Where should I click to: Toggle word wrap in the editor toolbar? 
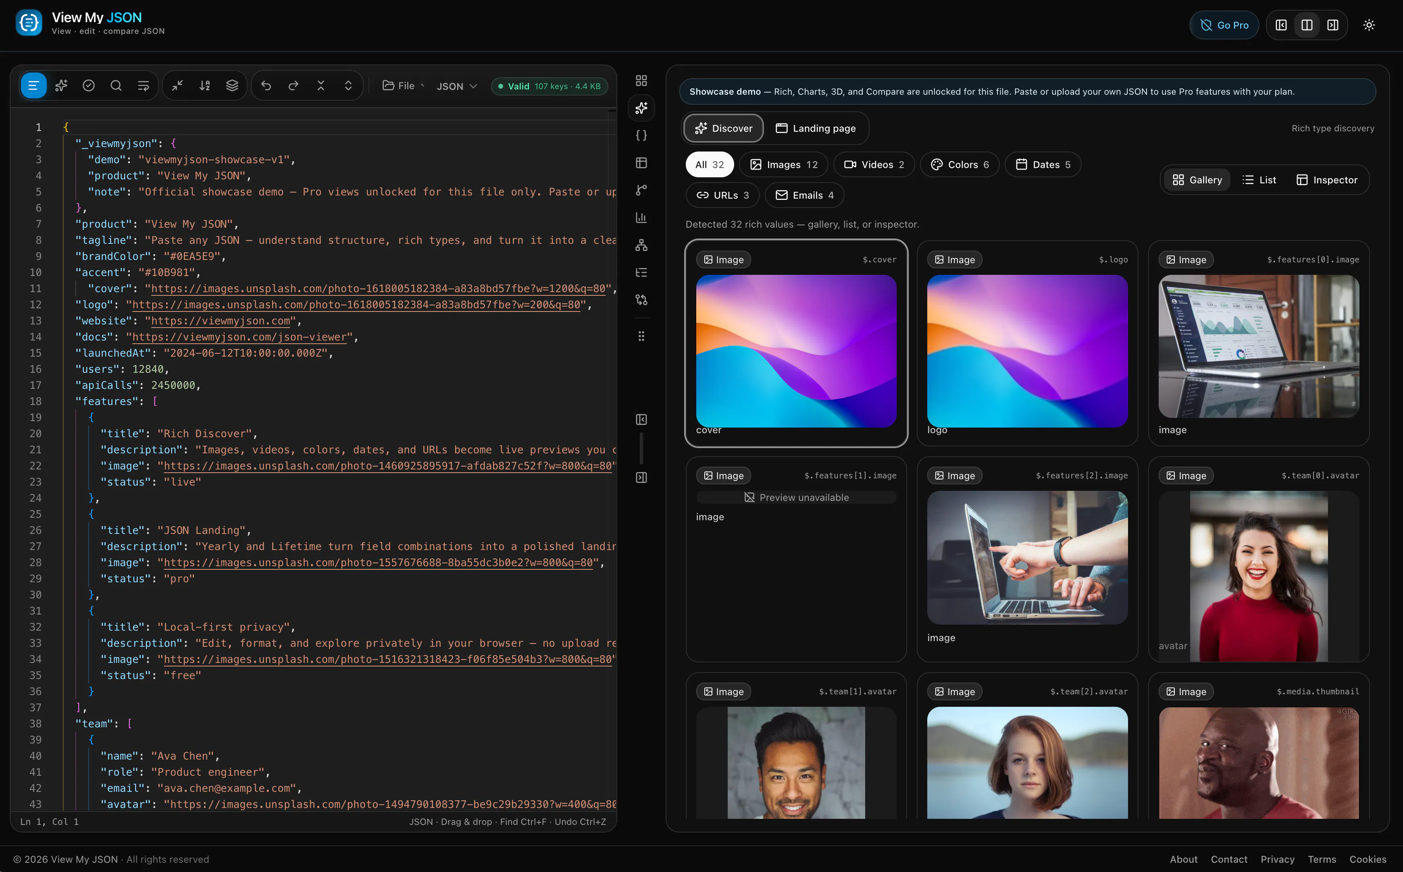[143, 86]
